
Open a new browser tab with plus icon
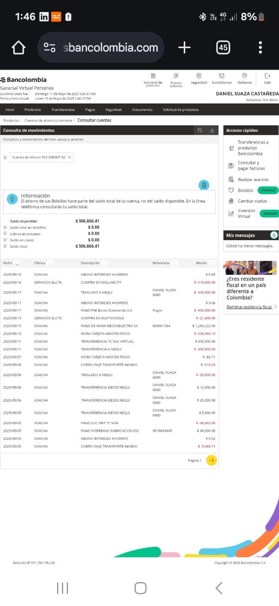tap(184, 48)
